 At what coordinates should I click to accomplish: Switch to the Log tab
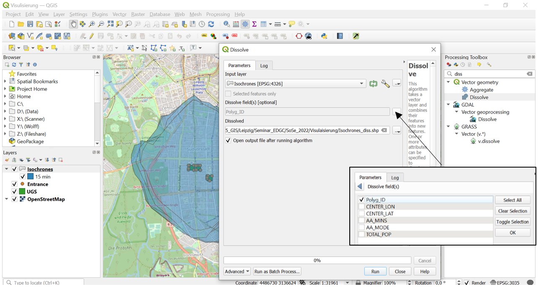264,66
